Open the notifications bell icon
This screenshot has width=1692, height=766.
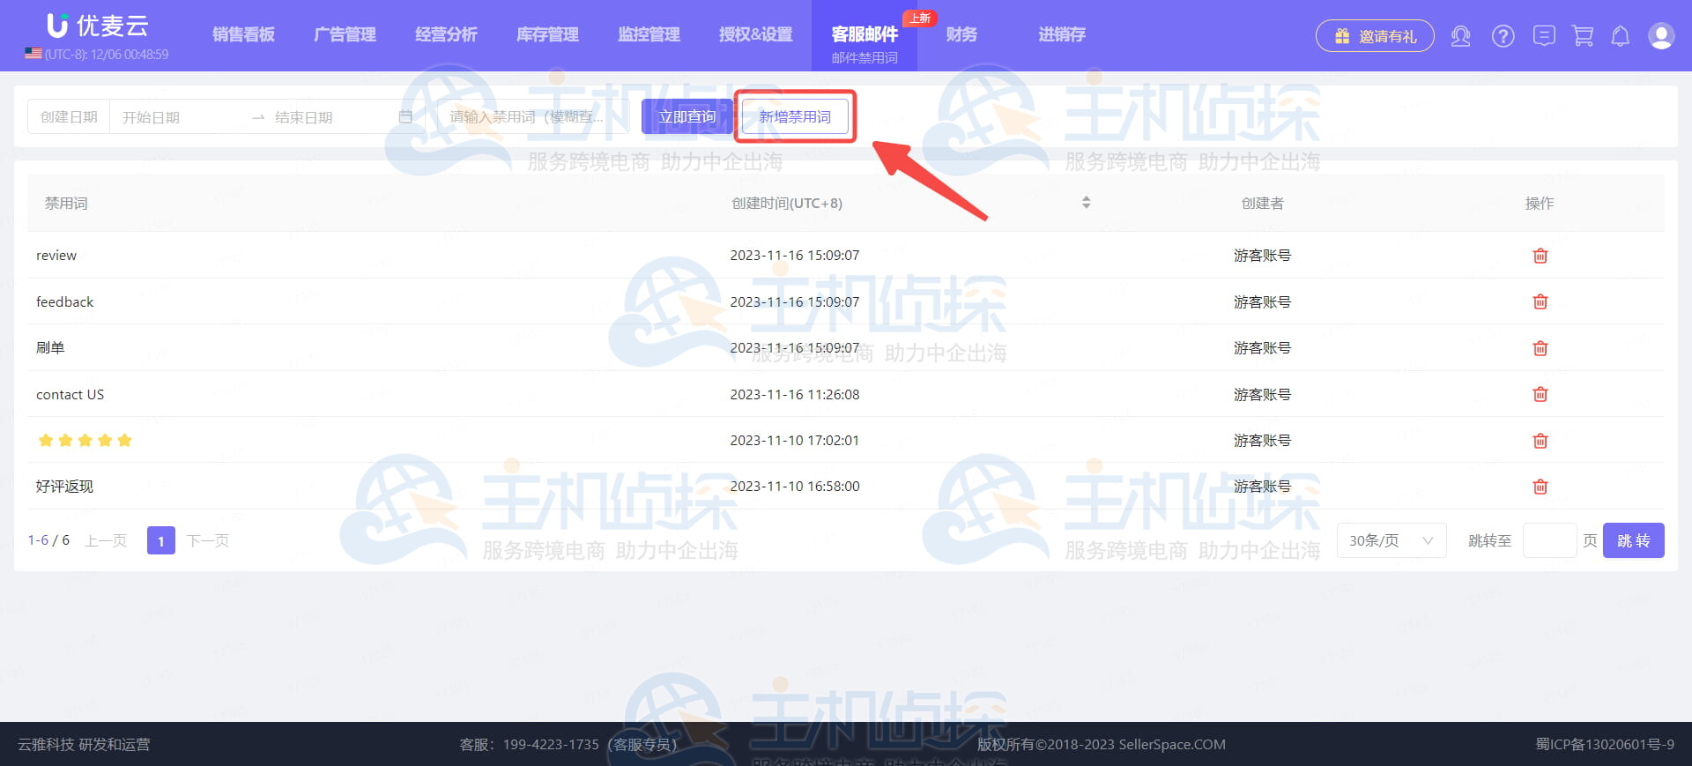click(1620, 36)
